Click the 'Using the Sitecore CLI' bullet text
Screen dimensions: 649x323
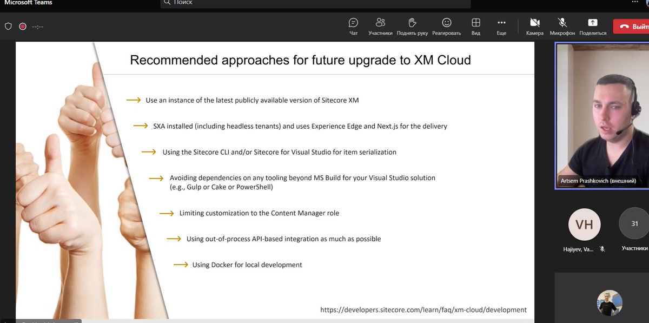pos(279,152)
